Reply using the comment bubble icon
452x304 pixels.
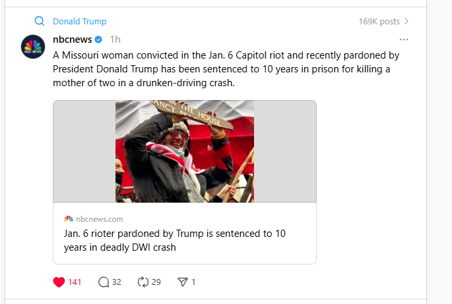[x=104, y=282]
